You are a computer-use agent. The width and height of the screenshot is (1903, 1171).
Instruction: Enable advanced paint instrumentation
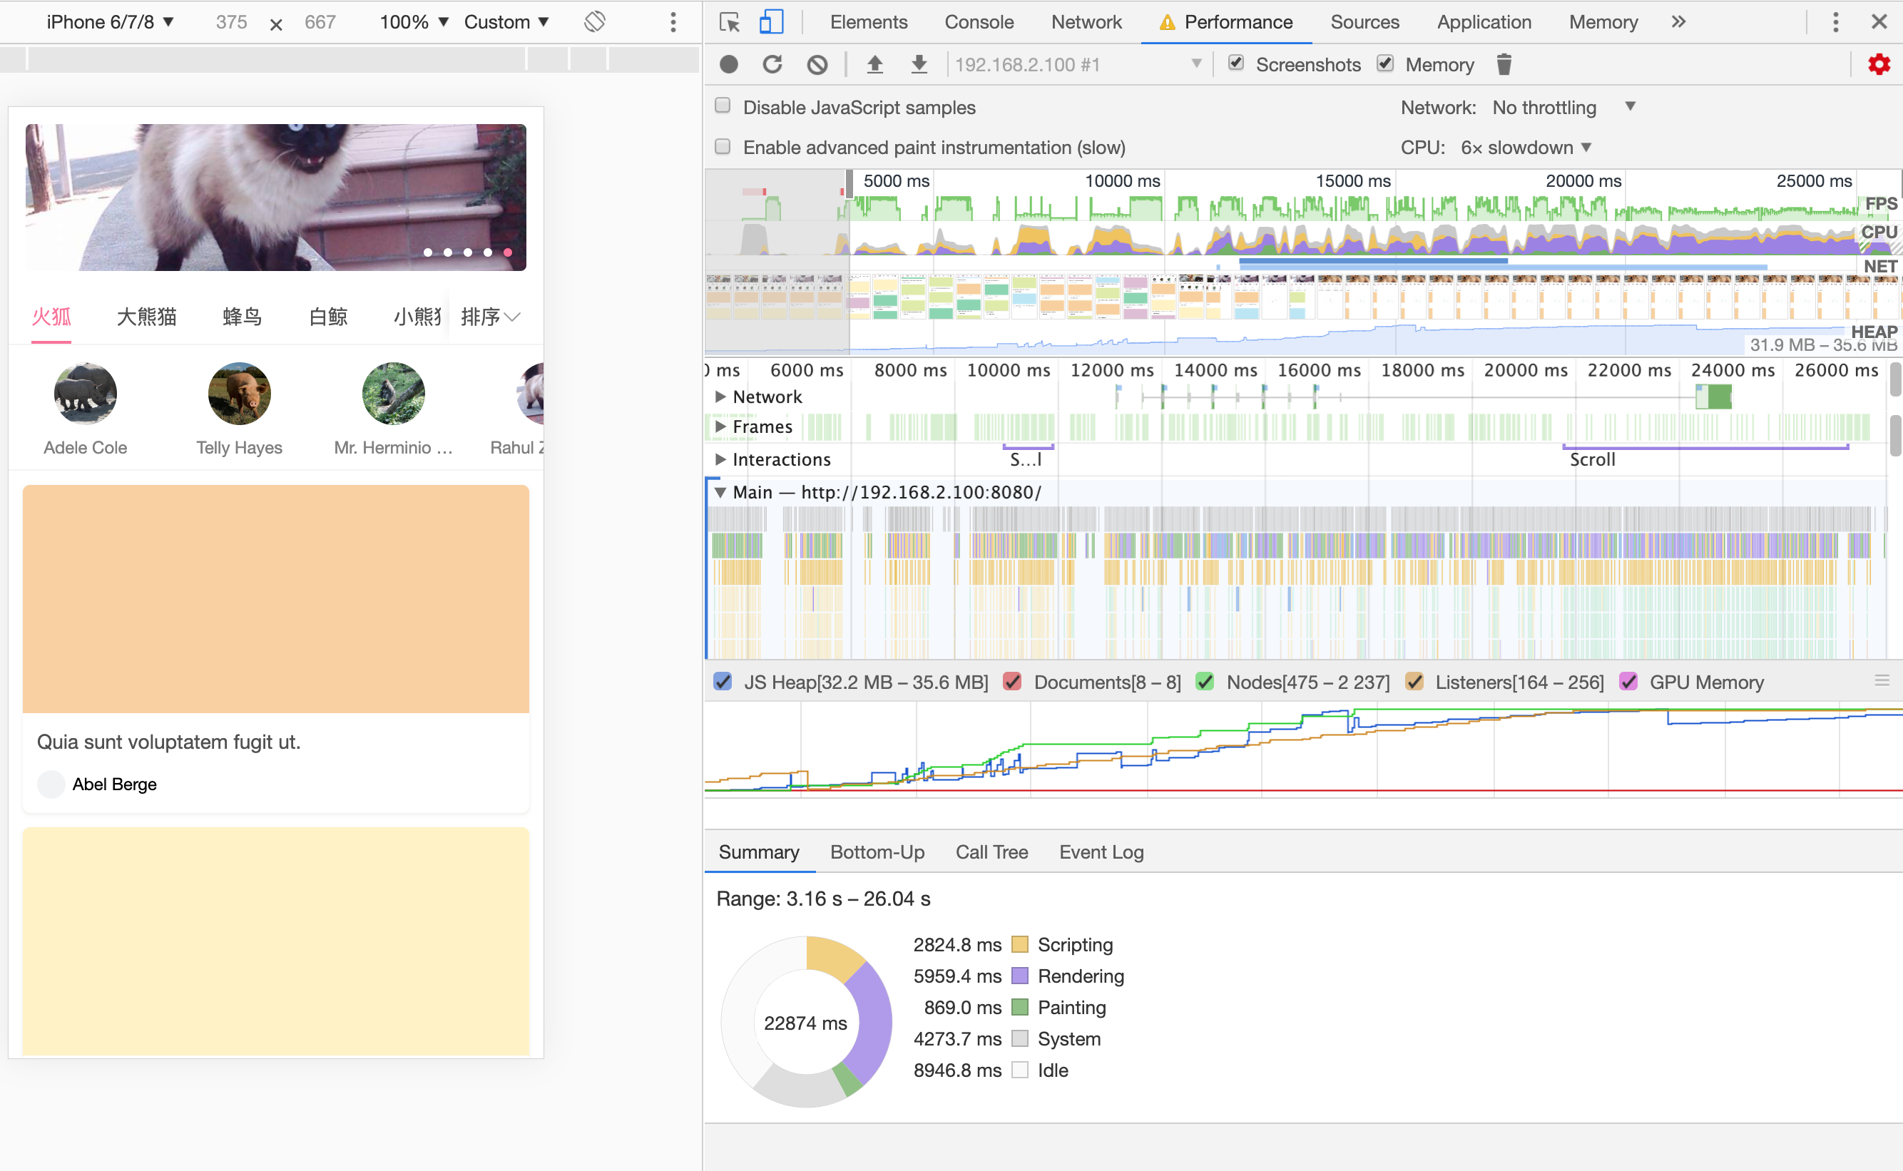click(x=722, y=145)
